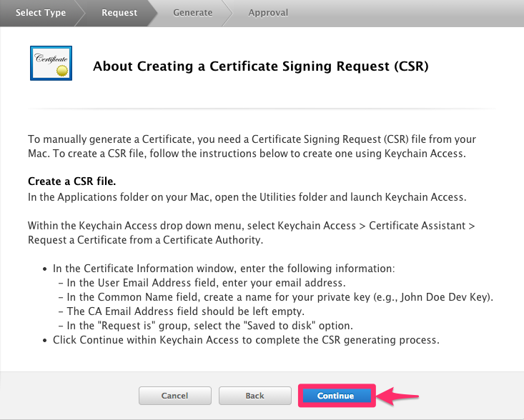Click the bold "Create a CSR file." subheading
The height and width of the screenshot is (420, 524).
pyautogui.click(x=71, y=181)
